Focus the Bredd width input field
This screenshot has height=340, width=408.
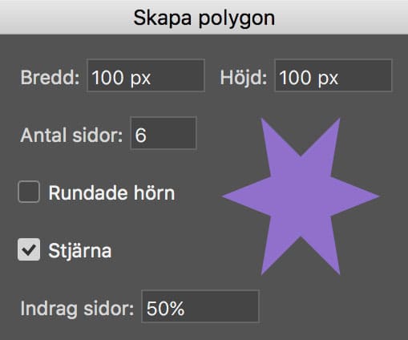pyautogui.click(x=146, y=75)
